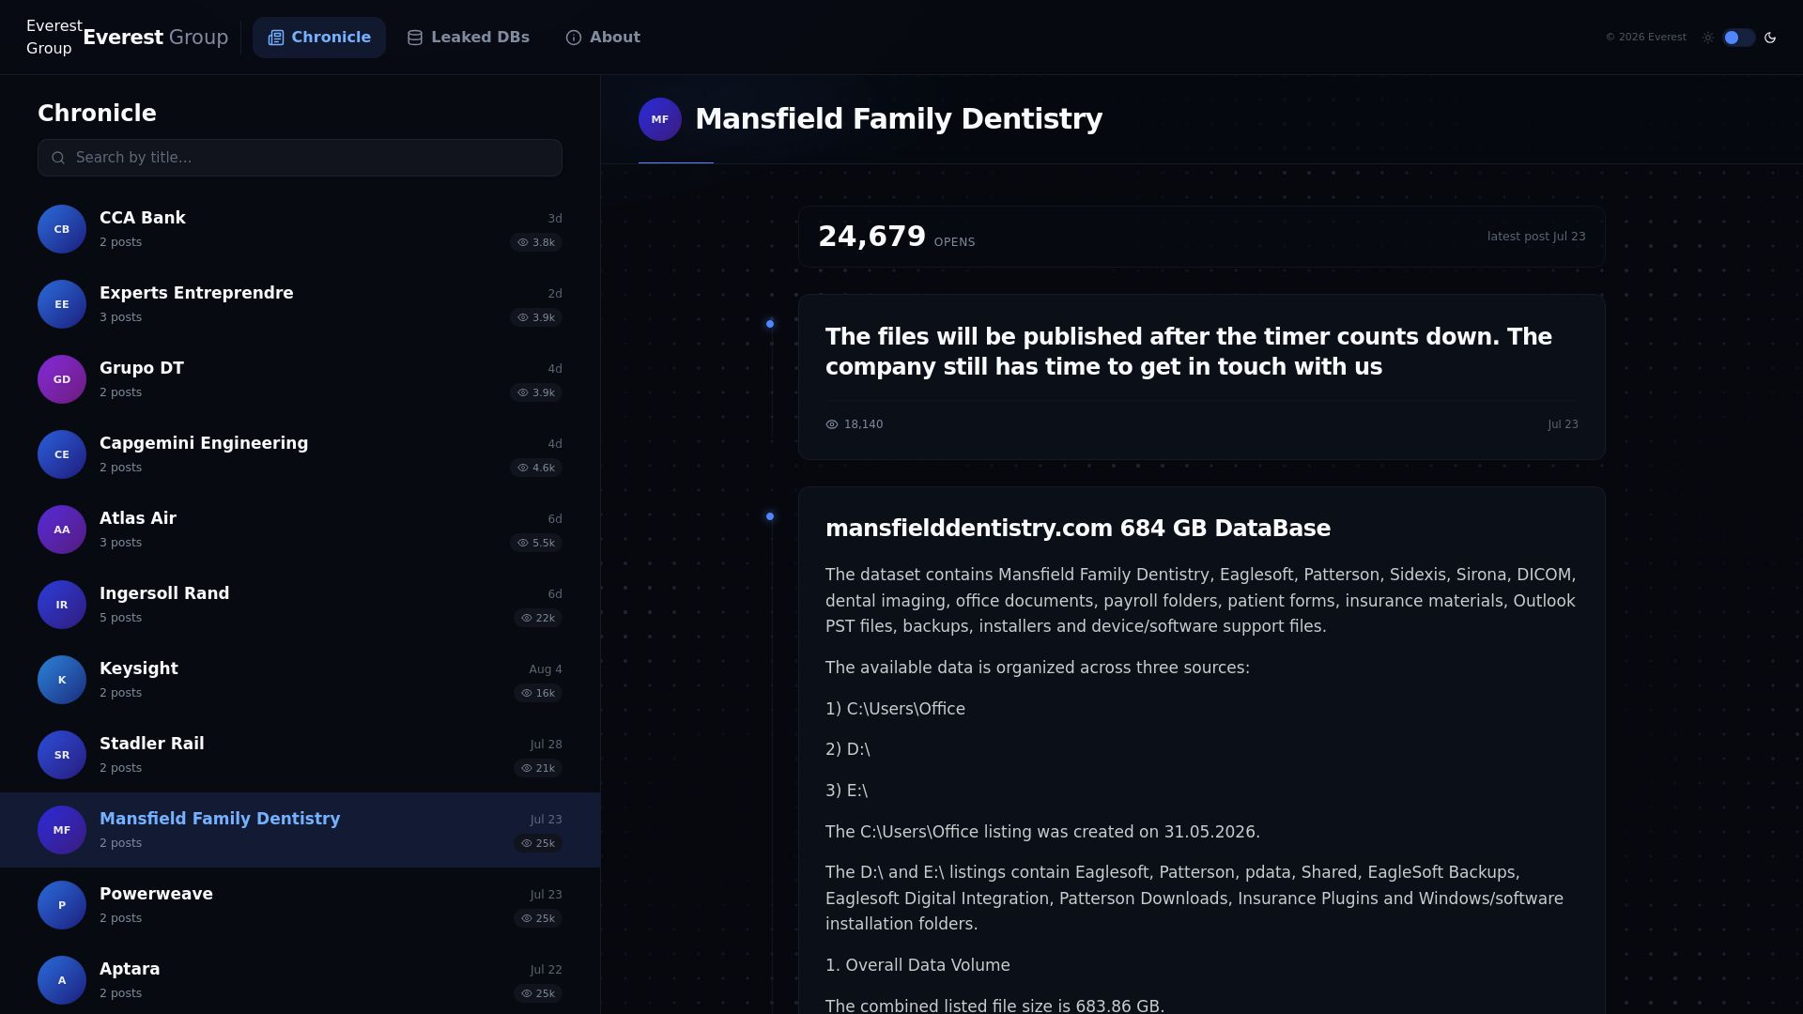
Task: Click the 3.9k views badge for Grupo DT
Action: pyautogui.click(x=536, y=392)
